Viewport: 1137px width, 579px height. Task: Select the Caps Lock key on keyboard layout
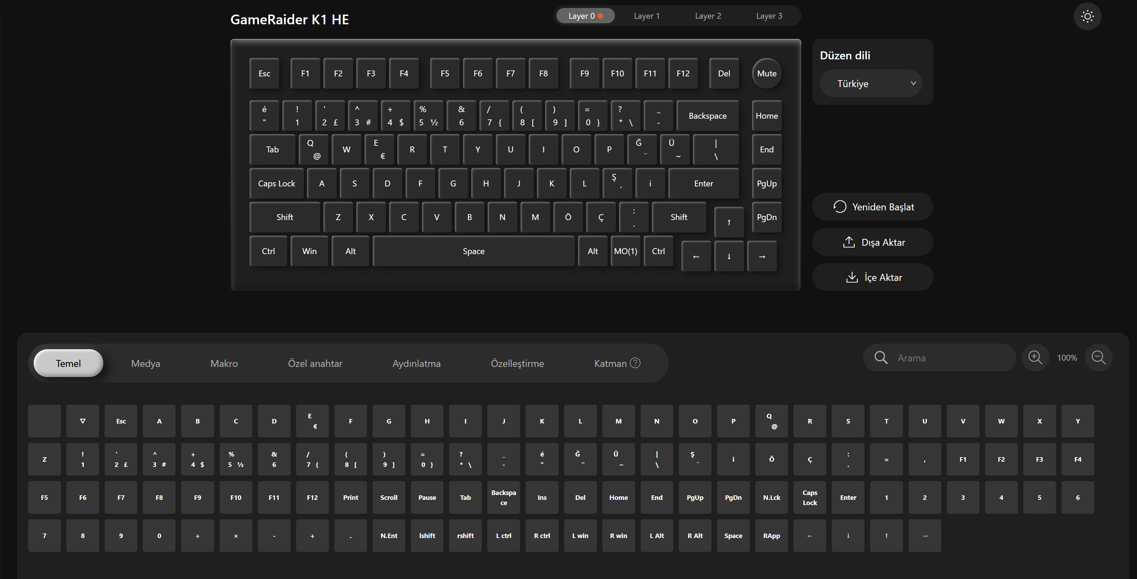pos(276,183)
